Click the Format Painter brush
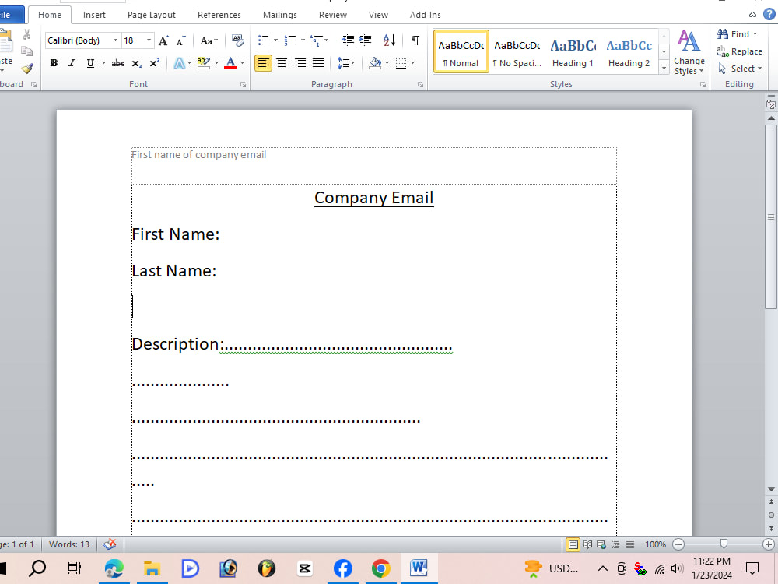 pyautogui.click(x=27, y=68)
